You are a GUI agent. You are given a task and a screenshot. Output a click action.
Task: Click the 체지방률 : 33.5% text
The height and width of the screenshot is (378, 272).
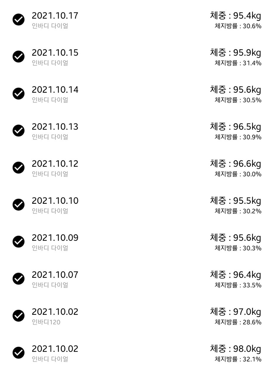[238, 285]
